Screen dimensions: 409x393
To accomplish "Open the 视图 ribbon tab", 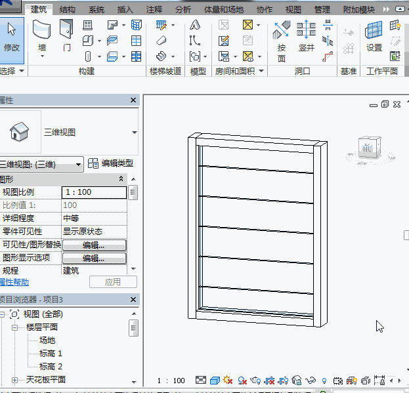I will (x=293, y=10).
